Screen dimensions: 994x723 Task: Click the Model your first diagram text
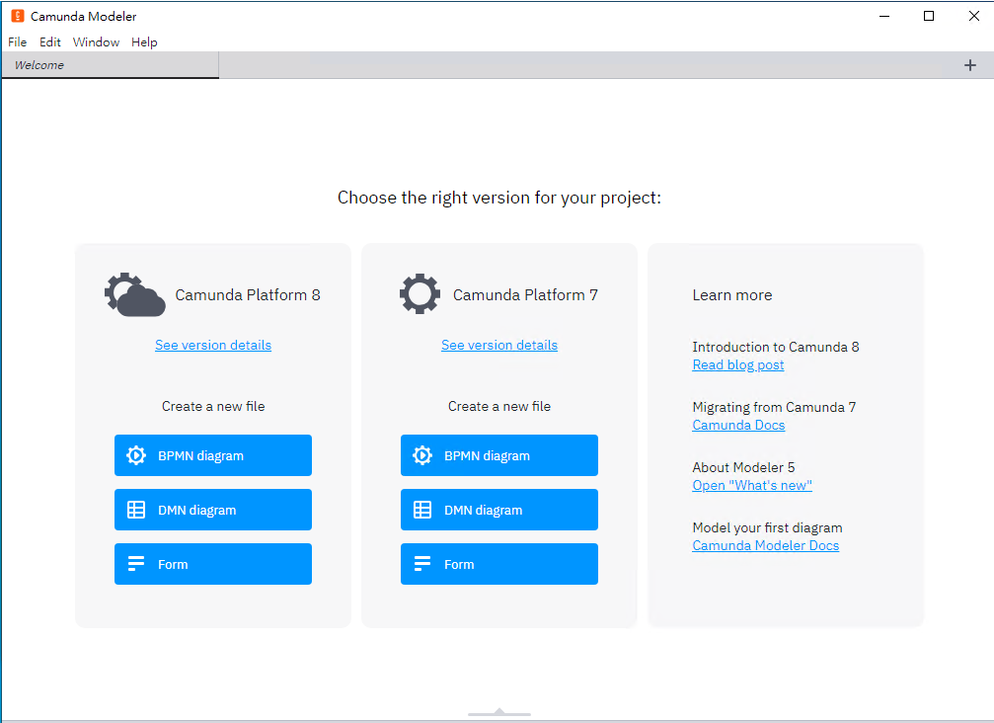click(x=768, y=527)
